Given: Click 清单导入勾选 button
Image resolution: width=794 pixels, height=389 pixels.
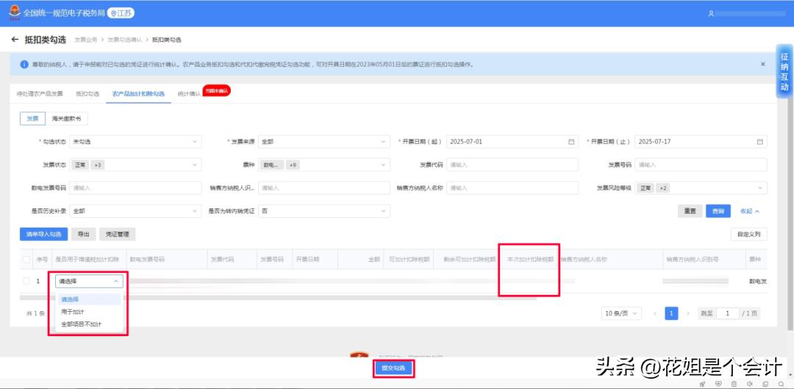Looking at the screenshot, I should coord(43,234).
